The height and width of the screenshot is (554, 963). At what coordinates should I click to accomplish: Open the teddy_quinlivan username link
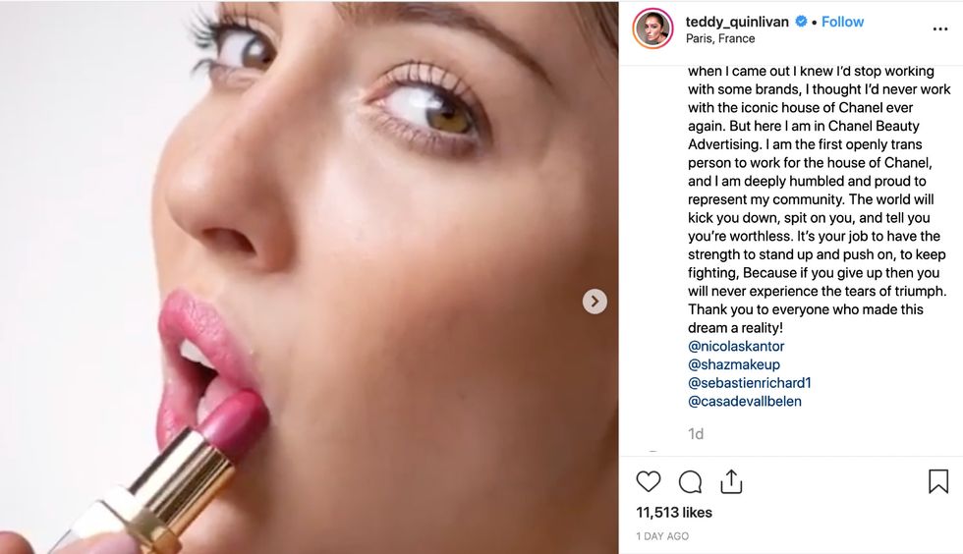point(737,22)
